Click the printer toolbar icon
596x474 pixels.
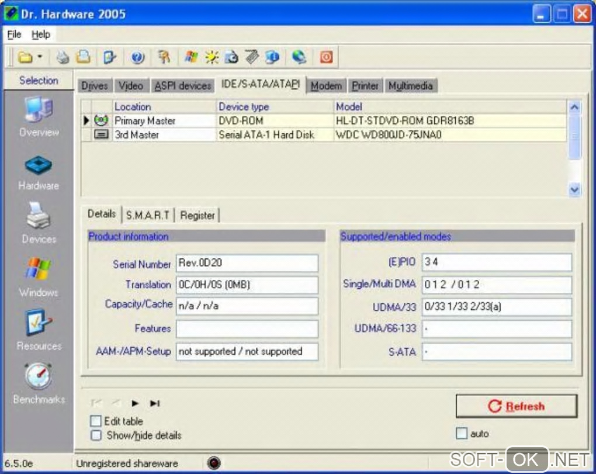[63, 57]
